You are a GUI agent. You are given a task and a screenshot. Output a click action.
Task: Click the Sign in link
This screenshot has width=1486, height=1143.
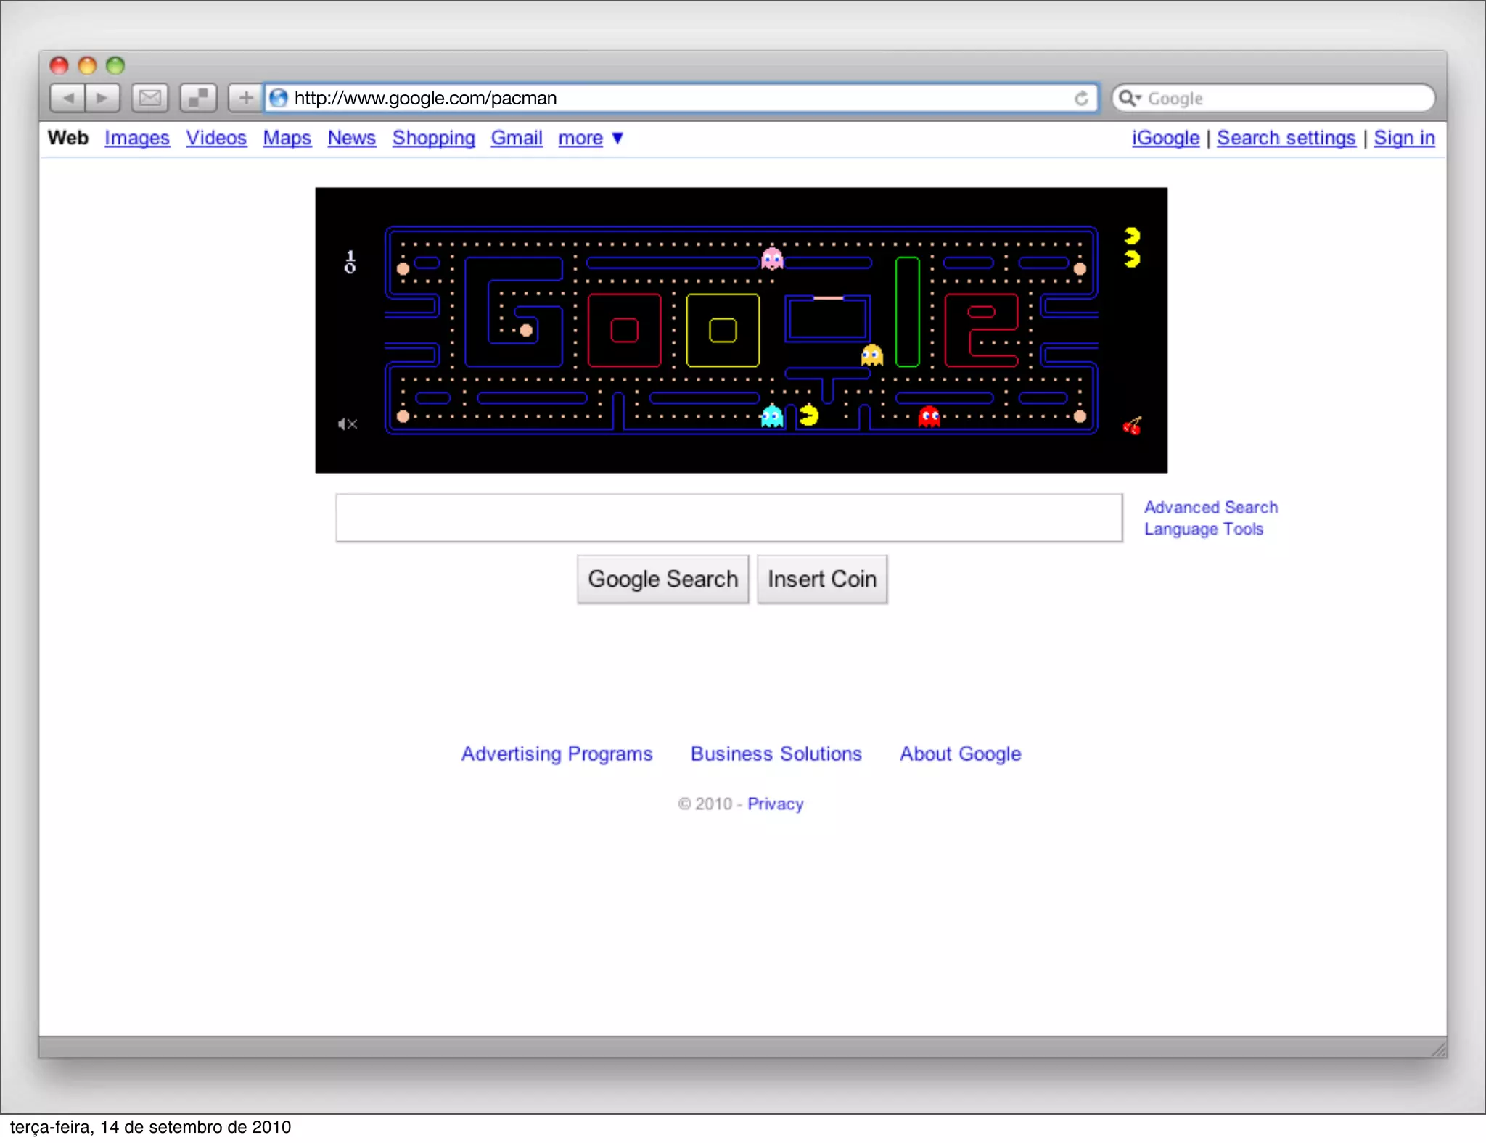[1404, 138]
